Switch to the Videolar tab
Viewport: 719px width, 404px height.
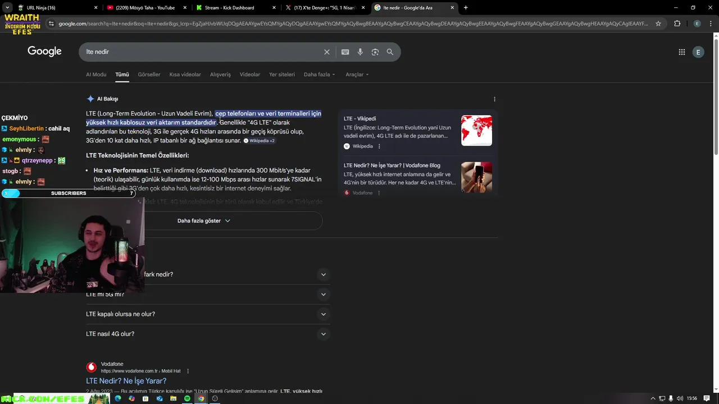pos(250,75)
